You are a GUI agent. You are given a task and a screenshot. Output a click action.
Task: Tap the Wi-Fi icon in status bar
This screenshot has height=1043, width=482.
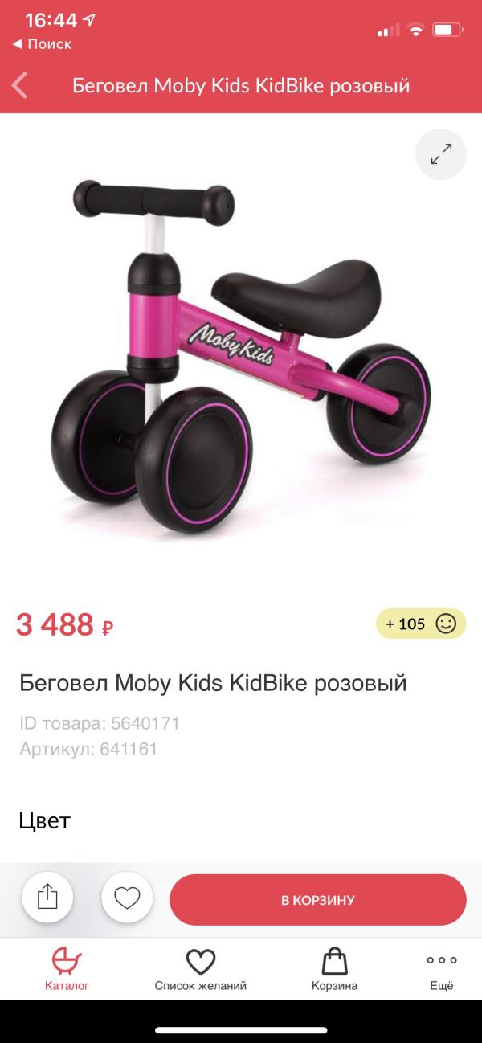[415, 31]
